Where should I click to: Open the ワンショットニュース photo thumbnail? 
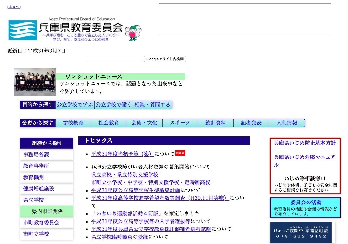coord(35,82)
